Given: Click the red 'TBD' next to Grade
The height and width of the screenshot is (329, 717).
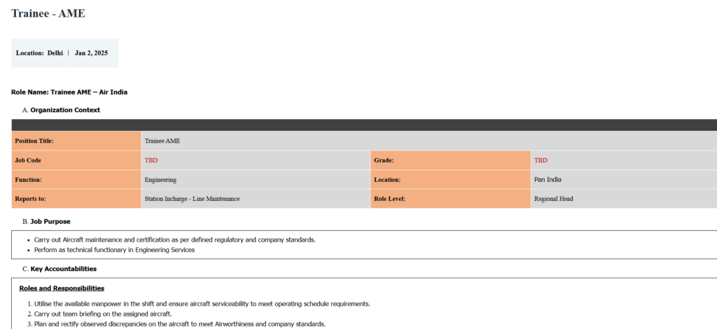Looking at the screenshot, I should click(x=541, y=160).
